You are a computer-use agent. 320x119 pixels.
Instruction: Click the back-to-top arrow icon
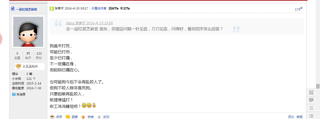[x=311, y=108]
